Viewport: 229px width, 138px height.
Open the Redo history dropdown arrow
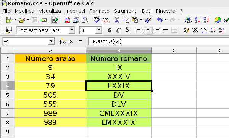(179, 20)
